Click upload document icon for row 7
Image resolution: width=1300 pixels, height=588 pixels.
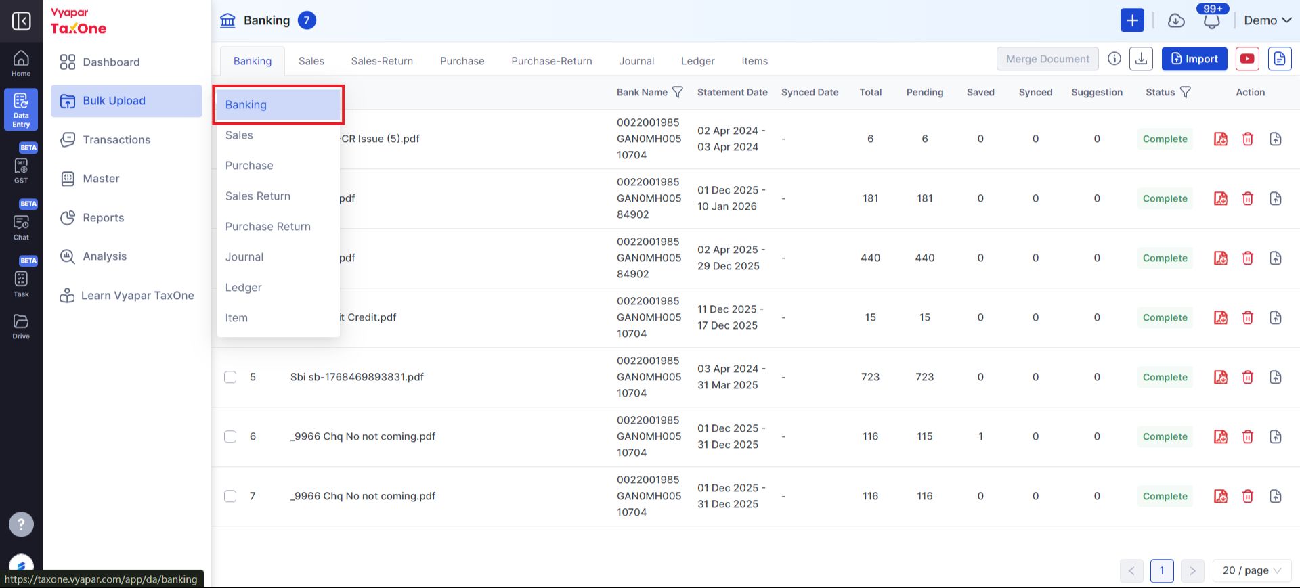1276,496
